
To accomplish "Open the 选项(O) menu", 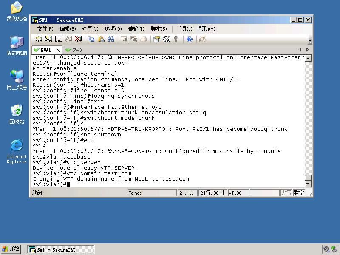I will [x=113, y=29].
